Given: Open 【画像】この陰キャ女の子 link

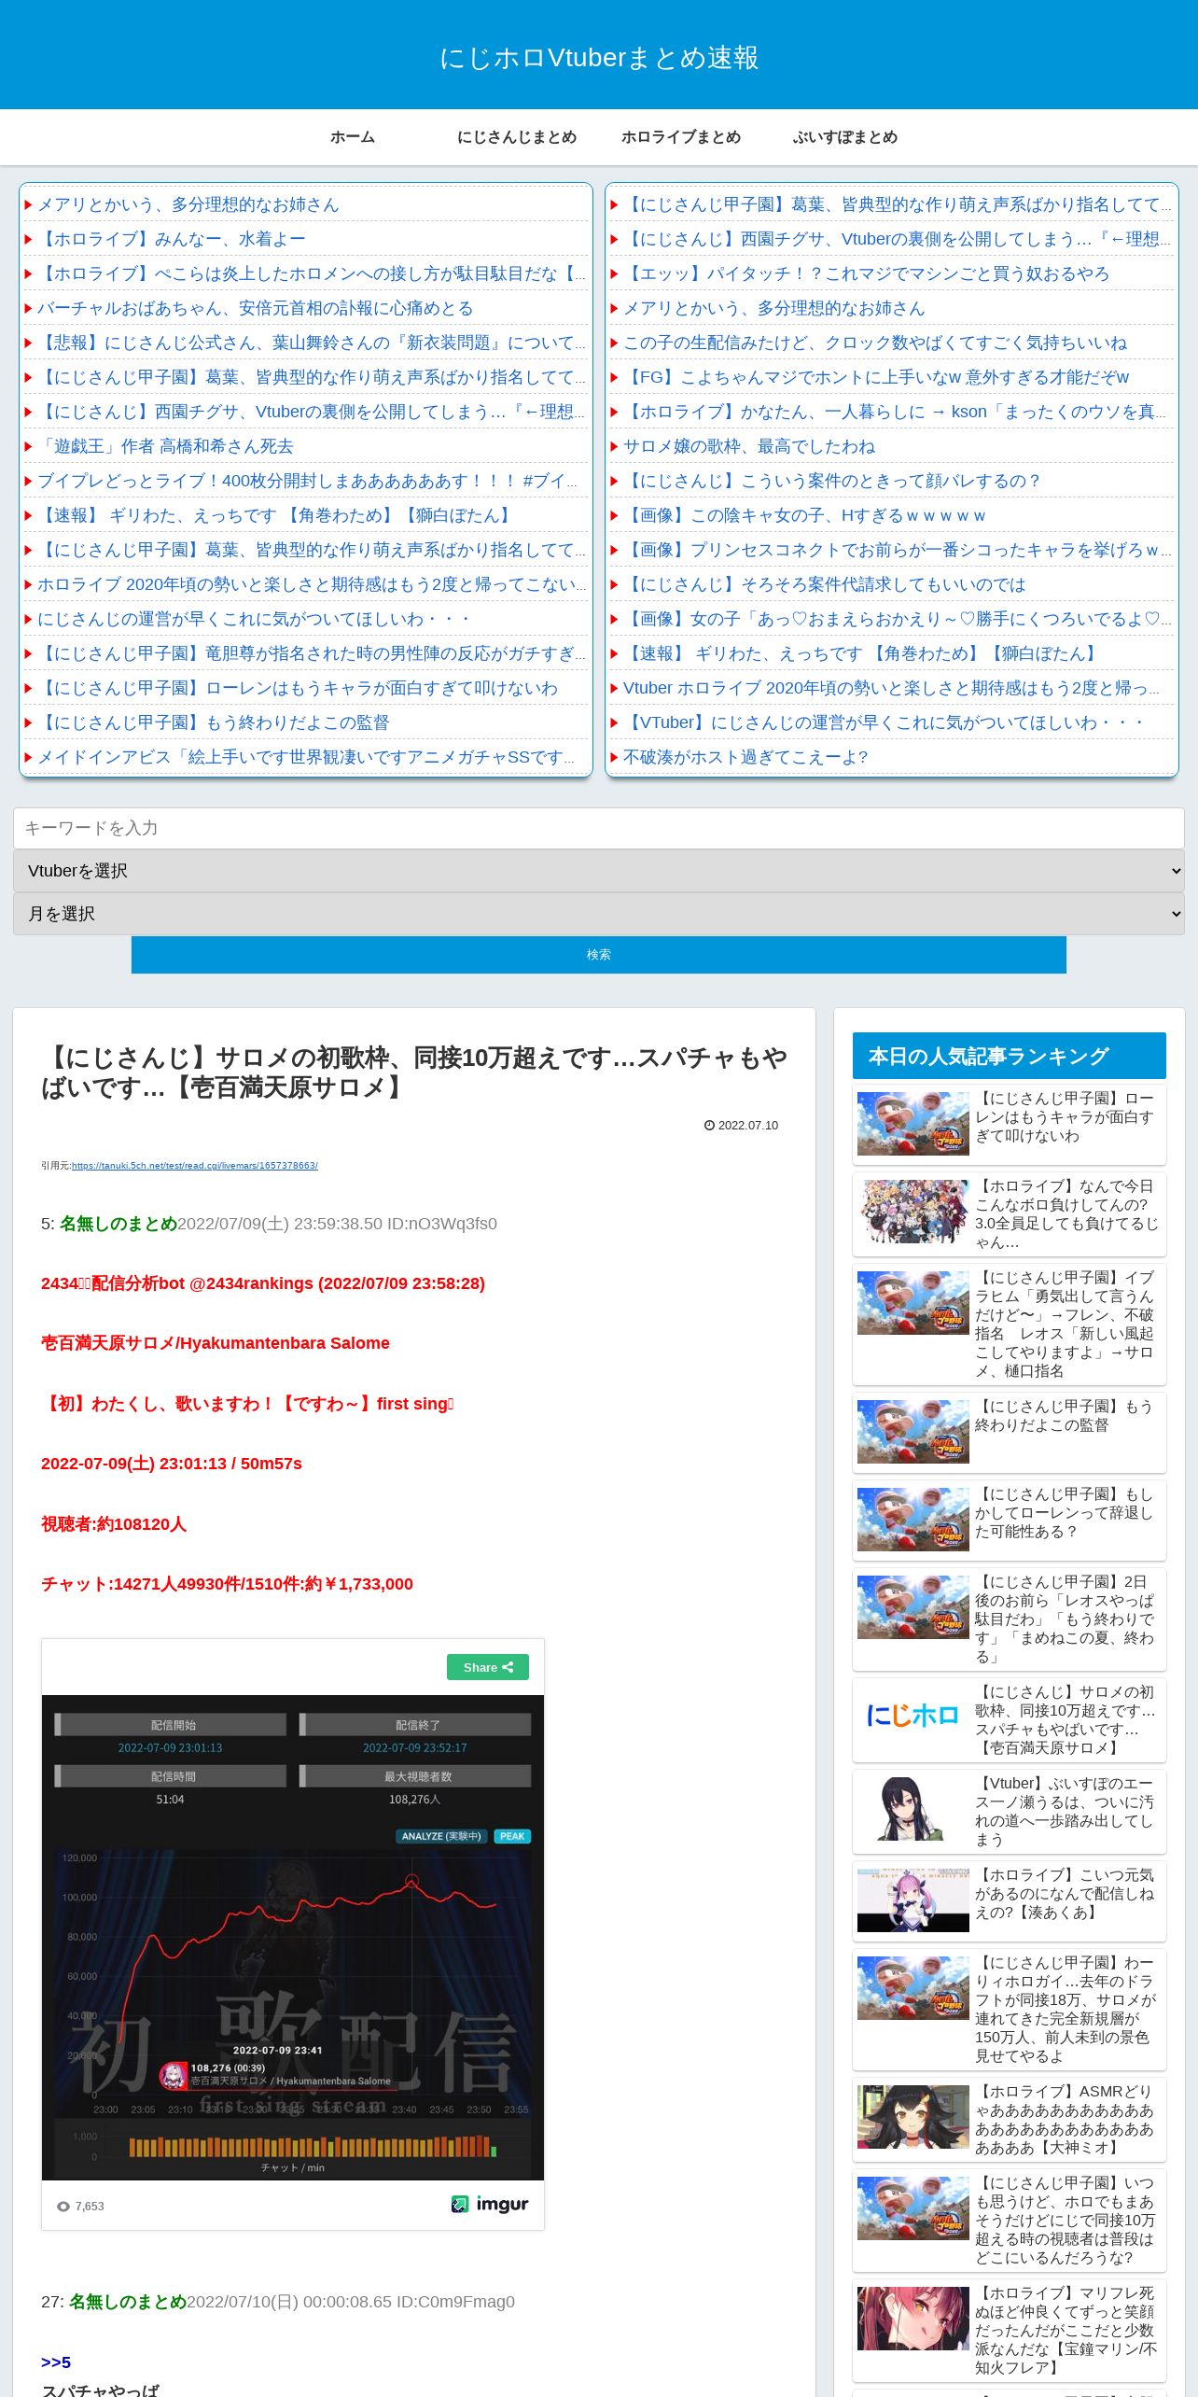Looking at the screenshot, I should click(804, 515).
